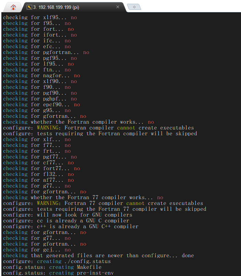Click the word "Makefile" in terminal output
This screenshot has width=241, height=276.
click(89, 267)
